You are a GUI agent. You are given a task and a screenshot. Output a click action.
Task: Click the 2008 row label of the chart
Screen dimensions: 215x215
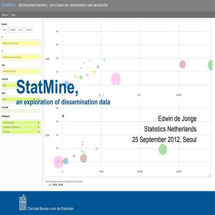tap(47, 59)
